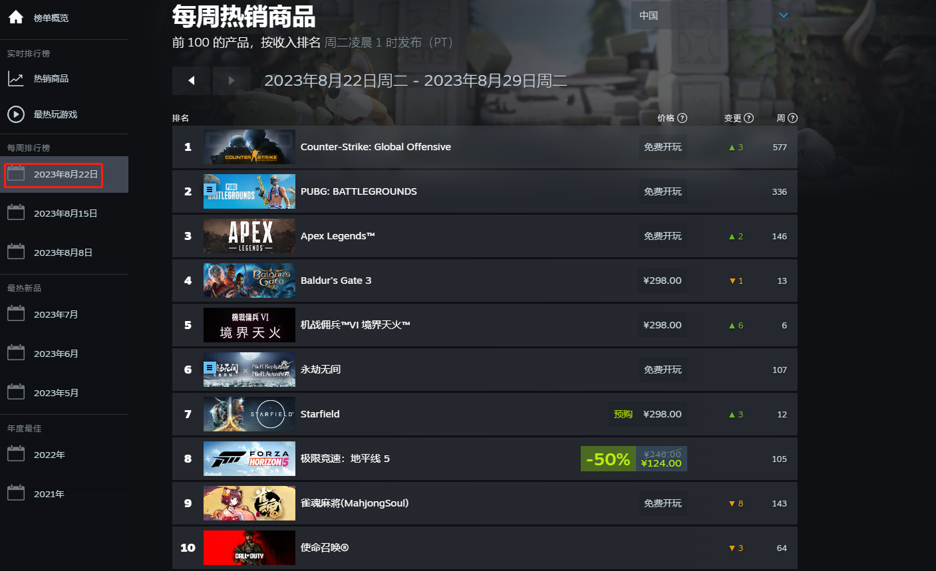Click 免费开玩 price for 雀魂麻將

(663, 503)
